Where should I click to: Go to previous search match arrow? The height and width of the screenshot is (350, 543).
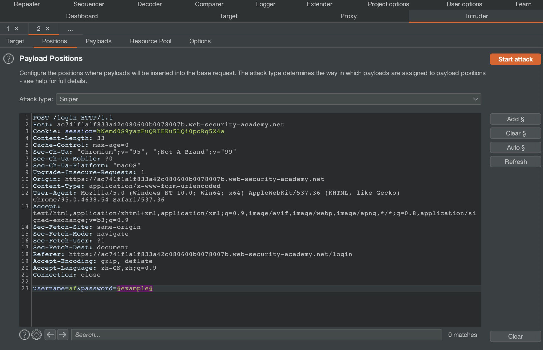[50, 335]
